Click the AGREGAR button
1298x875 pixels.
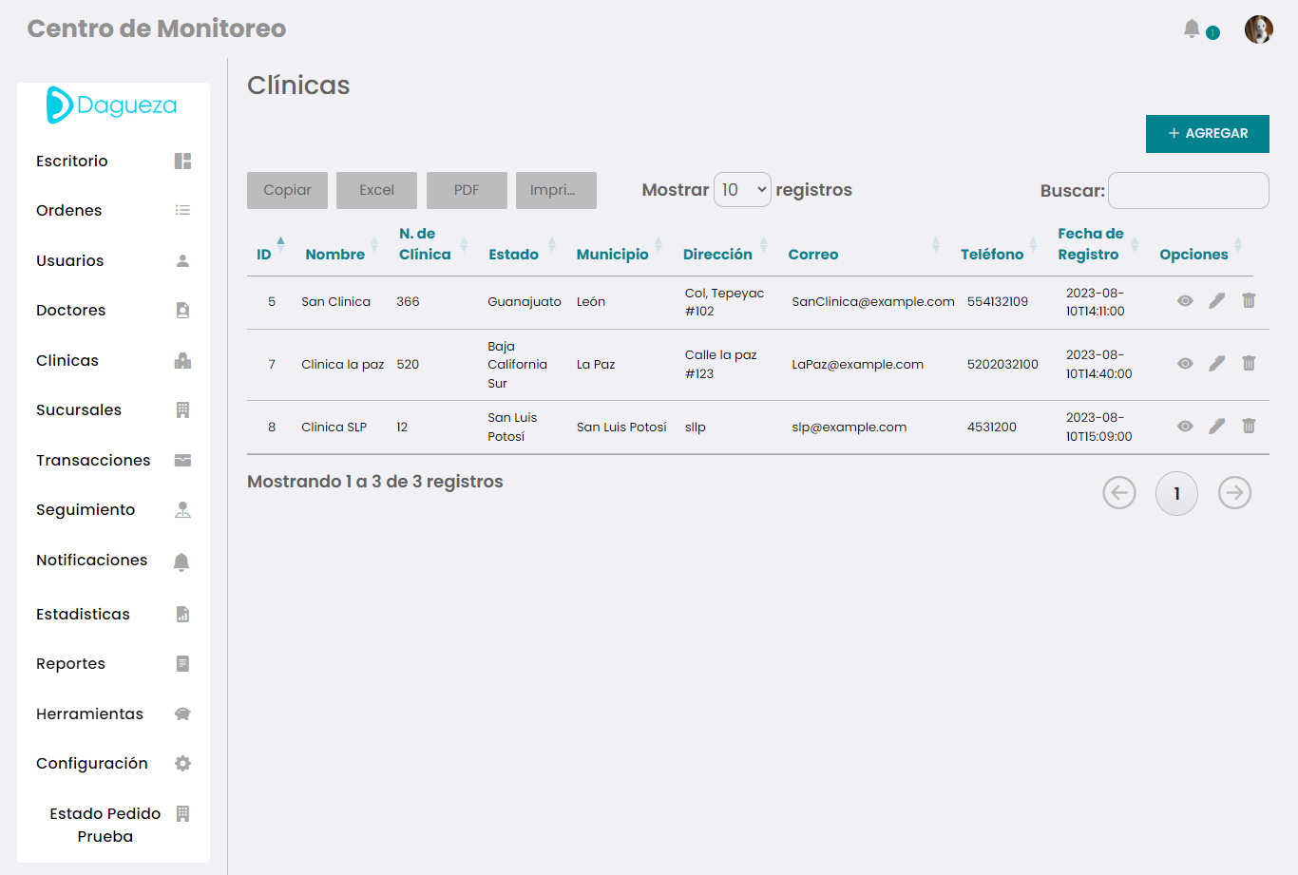point(1207,134)
